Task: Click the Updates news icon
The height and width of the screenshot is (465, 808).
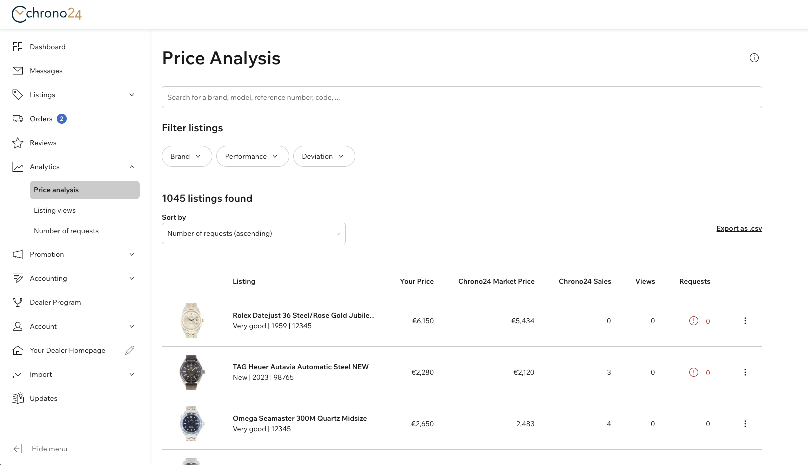Action: 18,398
